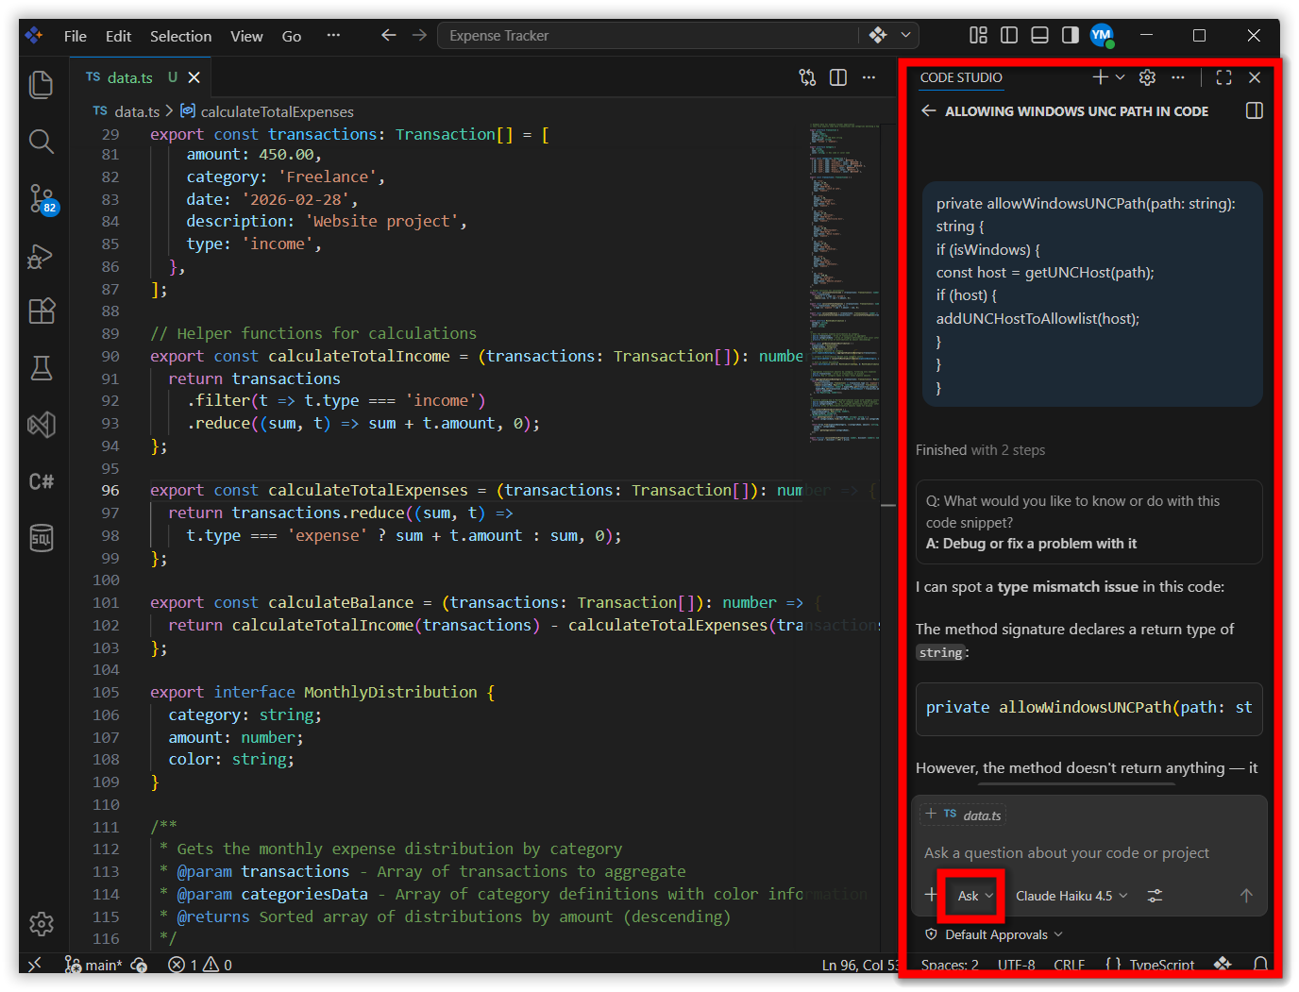Open the View menu

pos(246,36)
